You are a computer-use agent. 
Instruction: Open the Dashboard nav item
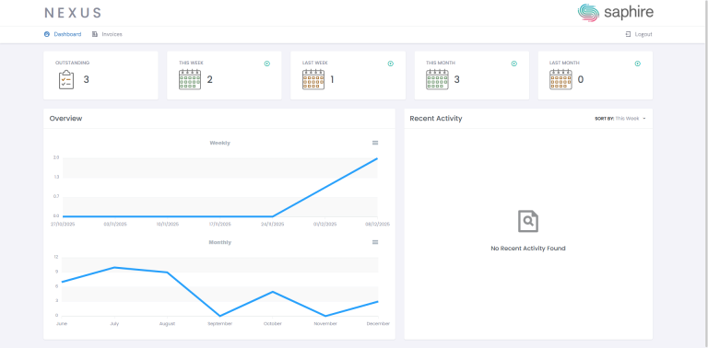63,34
